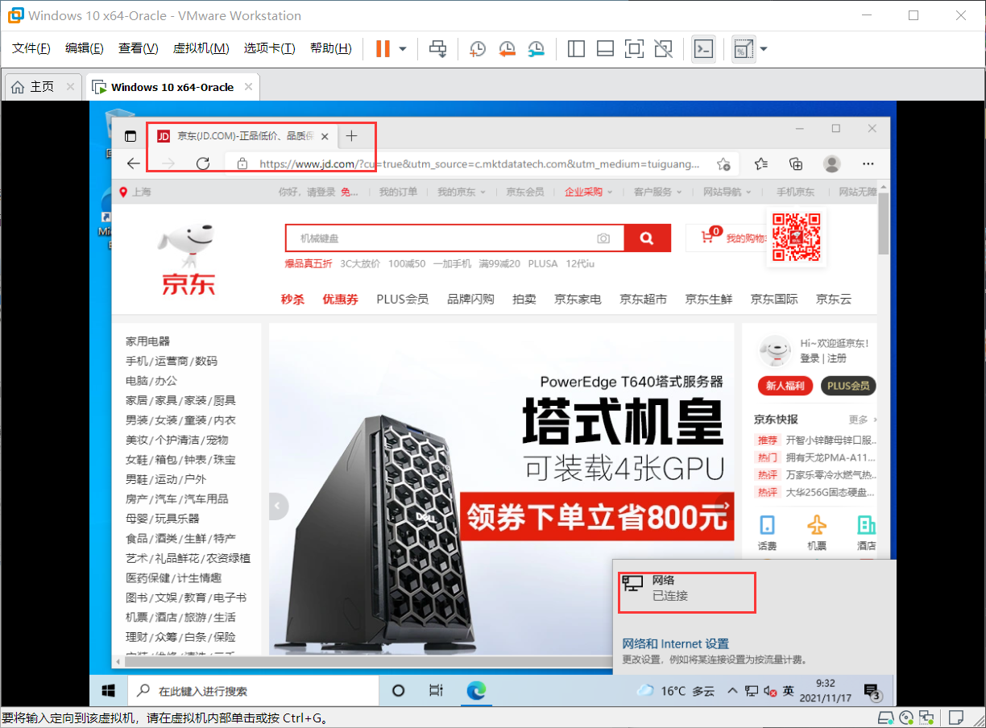Open the Edge profile avatar
986x728 pixels.
click(x=832, y=164)
